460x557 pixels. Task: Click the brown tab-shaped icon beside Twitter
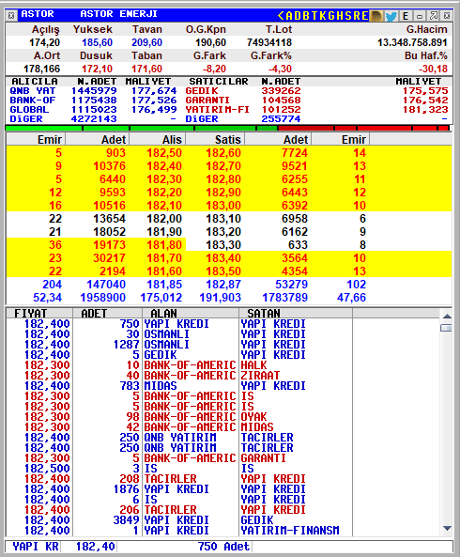(376, 16)
